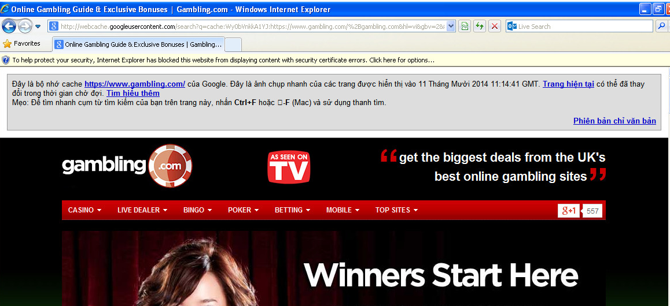Open the 'Tìm hiểu thêm' link
Screen dimensions: 670x306
[133, 93]
